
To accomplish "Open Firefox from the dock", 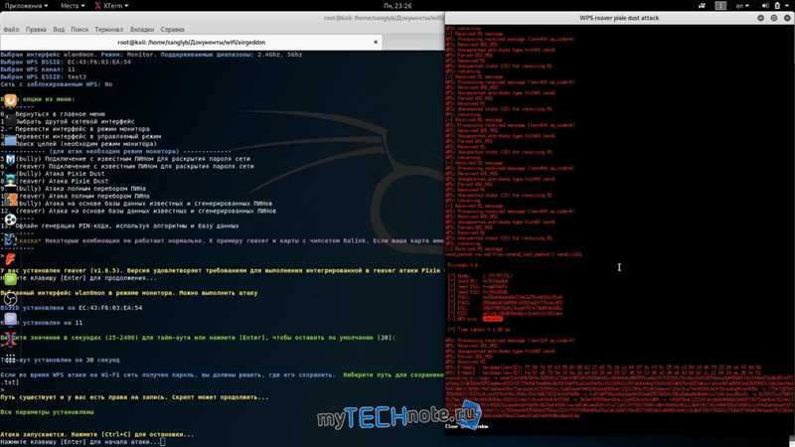I will 10,101.
